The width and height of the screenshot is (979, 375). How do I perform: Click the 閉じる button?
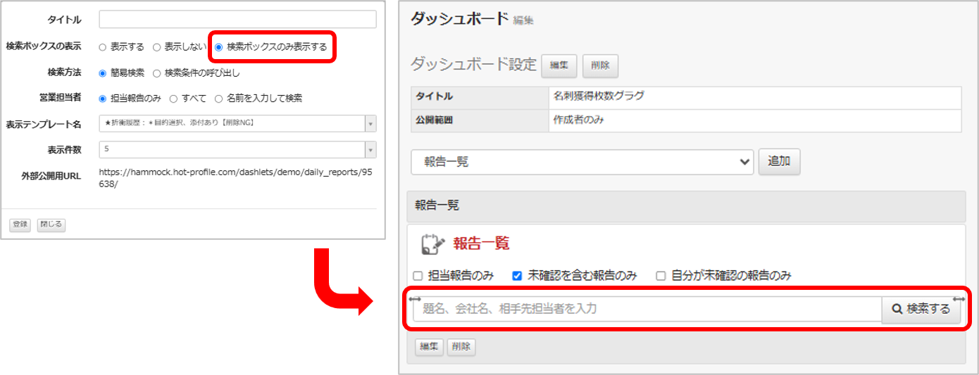[x=51, y=224]
